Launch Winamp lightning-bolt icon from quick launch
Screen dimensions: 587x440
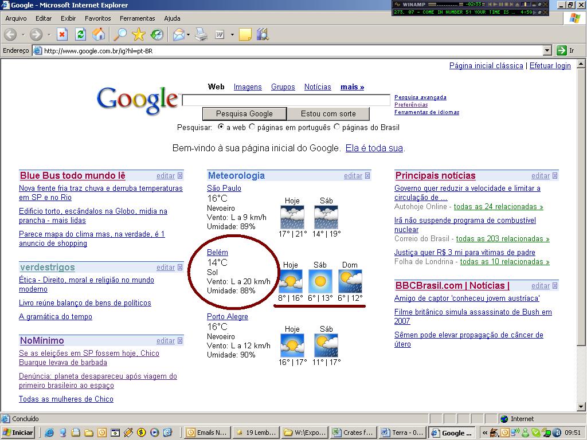pyautogui.click(x=128, y=433)
